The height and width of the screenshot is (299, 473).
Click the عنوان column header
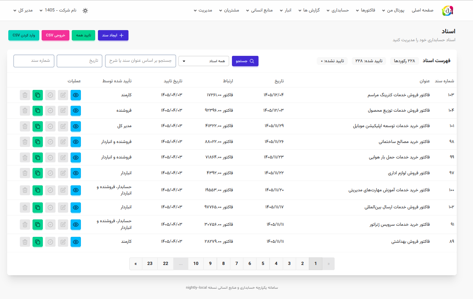point(425,81)
